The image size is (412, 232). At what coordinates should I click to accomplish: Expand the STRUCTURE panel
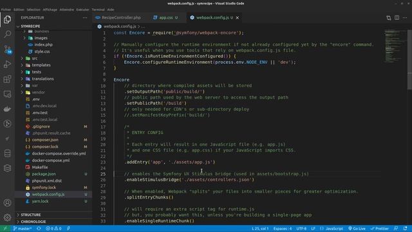31,215
